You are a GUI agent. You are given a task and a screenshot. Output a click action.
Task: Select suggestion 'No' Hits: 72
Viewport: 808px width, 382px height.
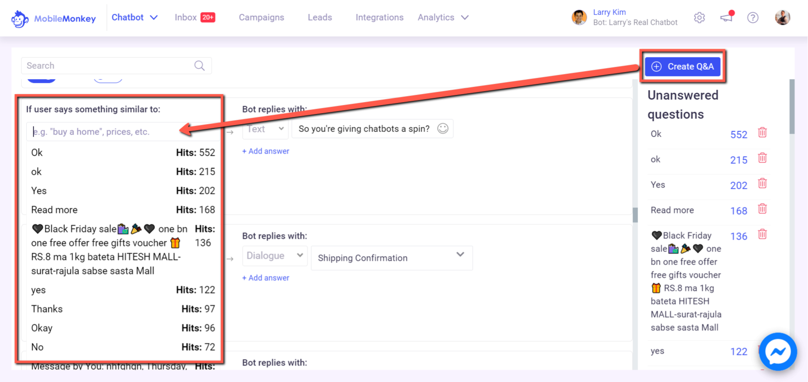click(123, 348)
